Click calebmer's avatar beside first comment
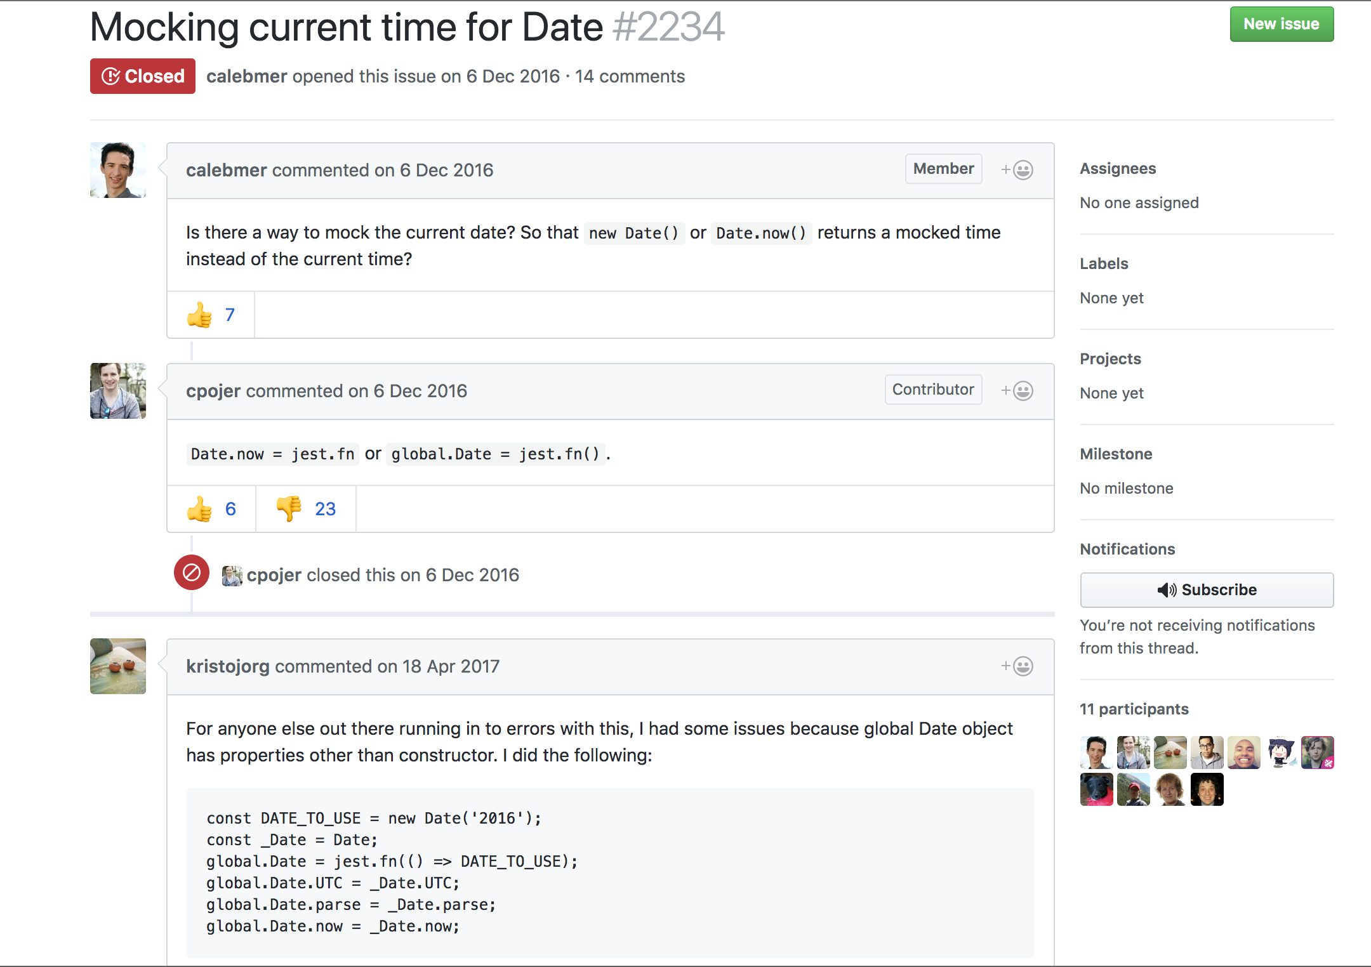 [118, 170]
